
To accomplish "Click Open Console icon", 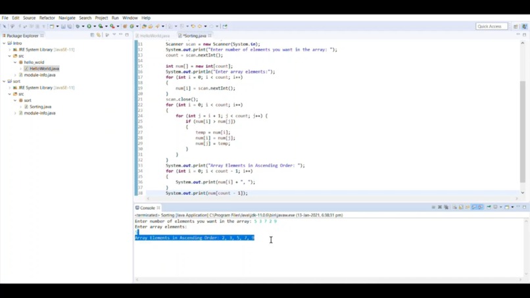I will [507, 207].
